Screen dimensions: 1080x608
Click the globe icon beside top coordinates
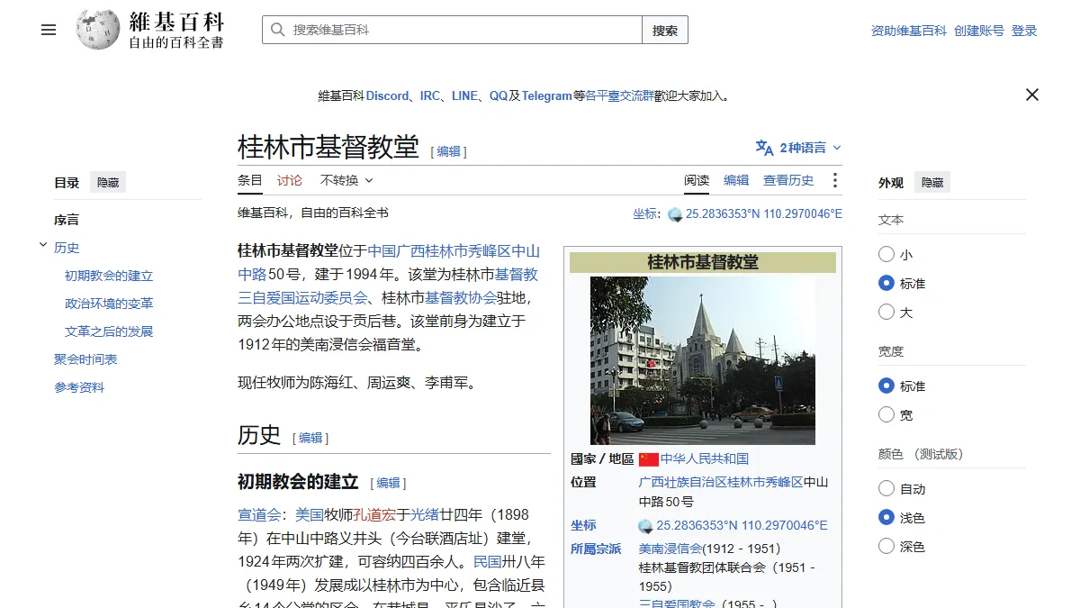[675, 214]
